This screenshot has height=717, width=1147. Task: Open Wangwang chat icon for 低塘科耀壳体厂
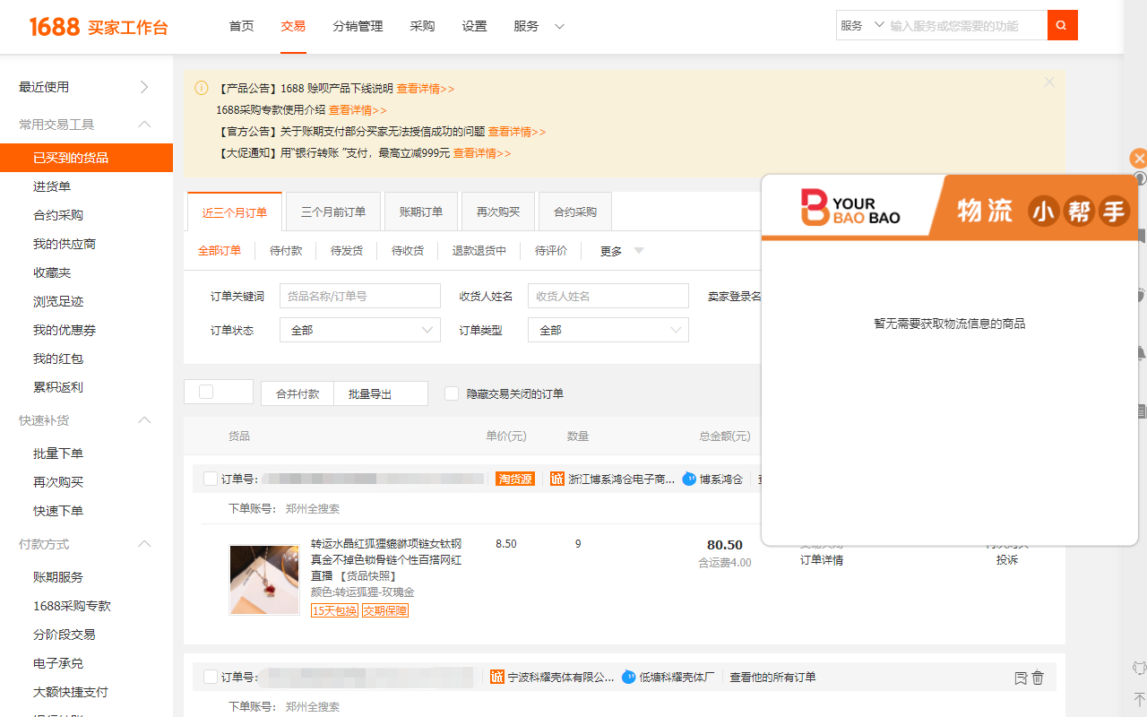tap(629, 678)
